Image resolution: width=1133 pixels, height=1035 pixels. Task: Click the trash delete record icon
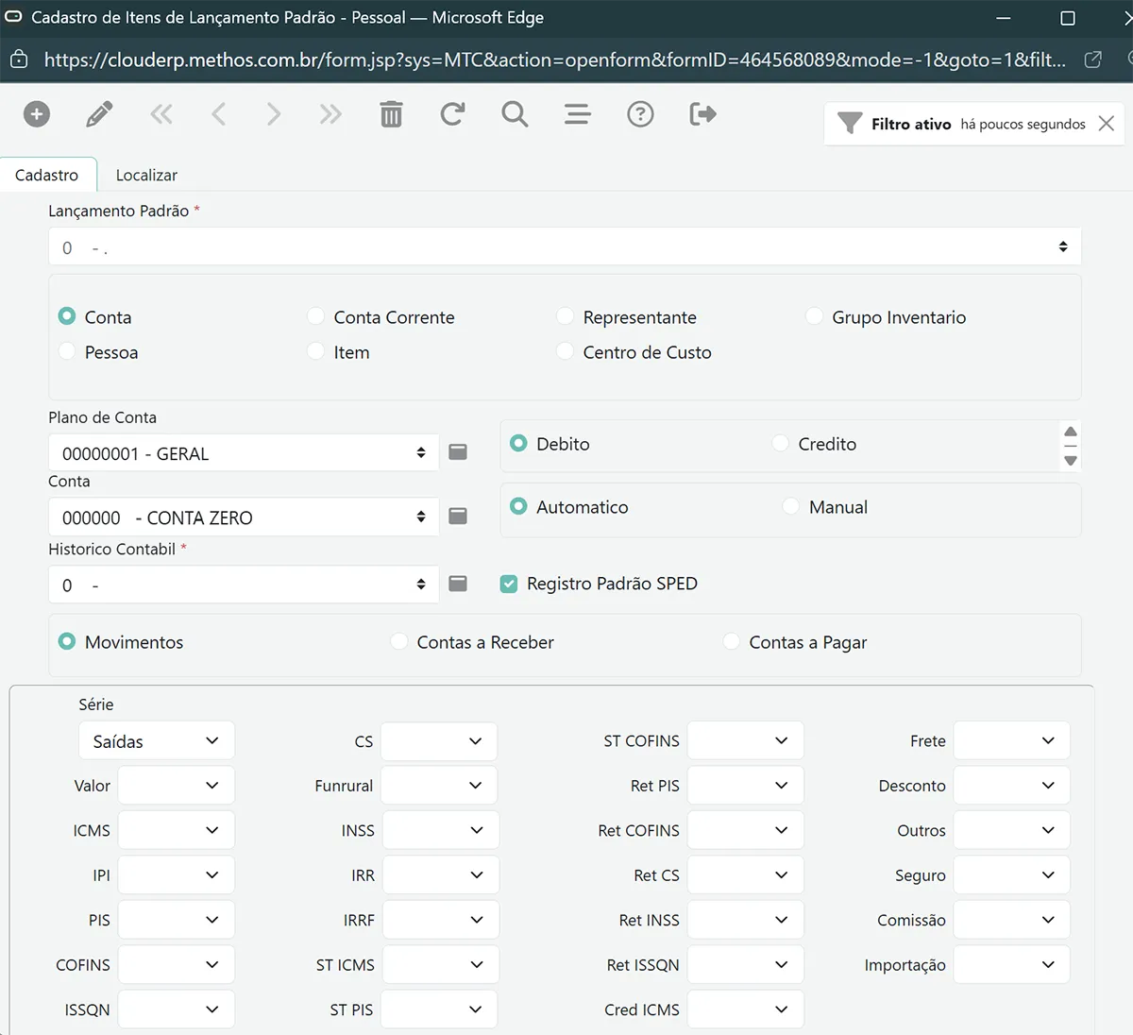point(391,114)
